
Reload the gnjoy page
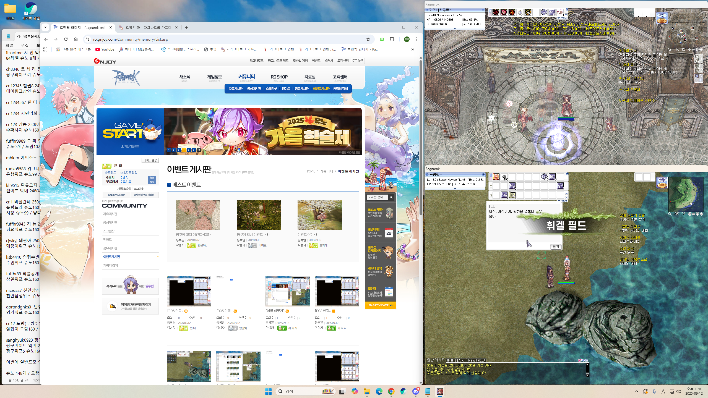[66, 39]
